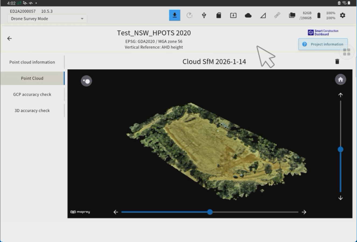Click the down arrow below the vertical slider
357x242 pixels.
tap(341, 198)
